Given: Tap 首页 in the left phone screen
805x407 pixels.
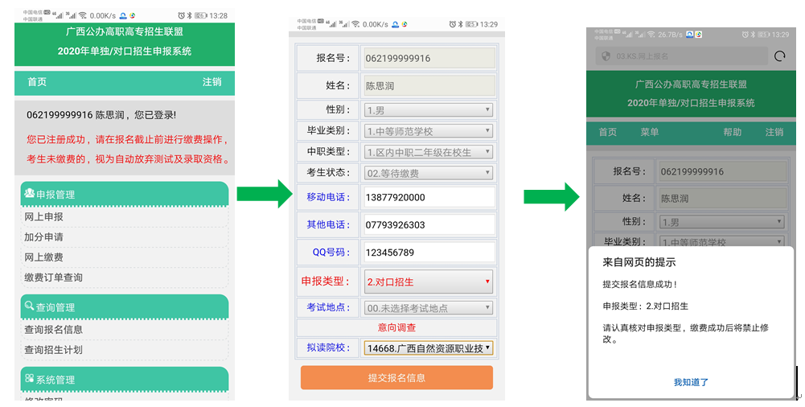Looking at the screenshot, I should click(x=37, y=82).
